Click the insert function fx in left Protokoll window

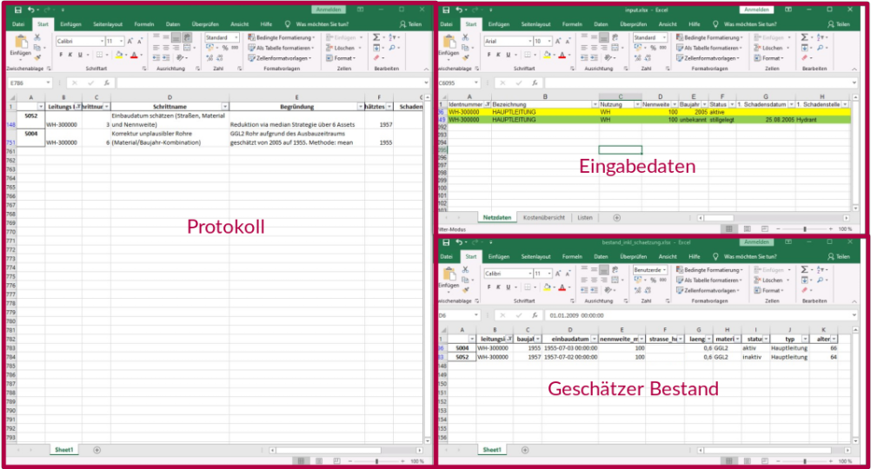(x=107, y=83)
